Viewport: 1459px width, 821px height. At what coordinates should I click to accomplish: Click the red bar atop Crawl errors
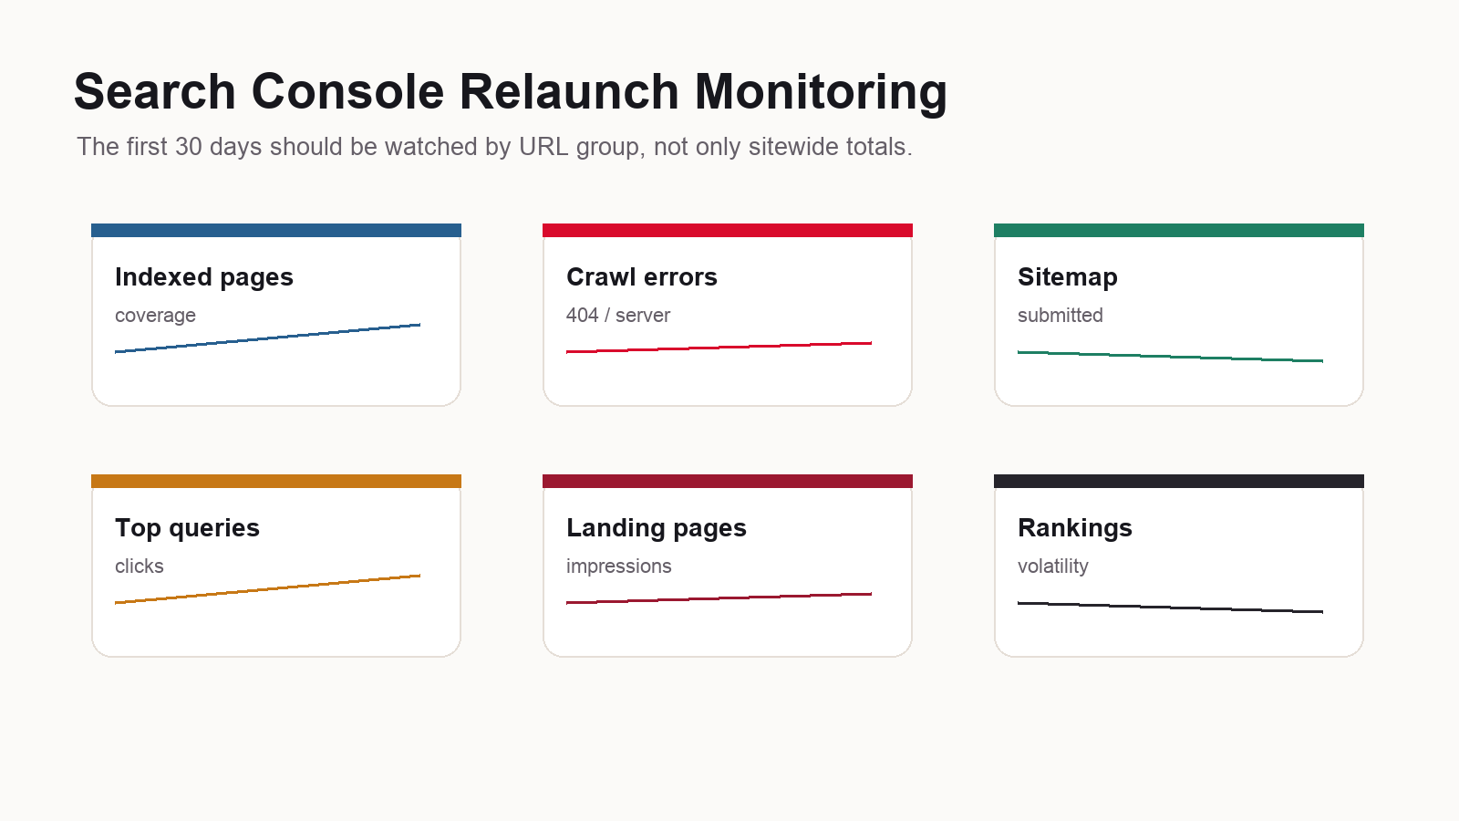tap(728, 230)
